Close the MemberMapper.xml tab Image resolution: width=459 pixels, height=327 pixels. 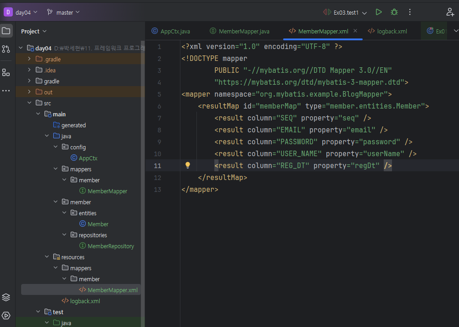[x=355, y=31]
